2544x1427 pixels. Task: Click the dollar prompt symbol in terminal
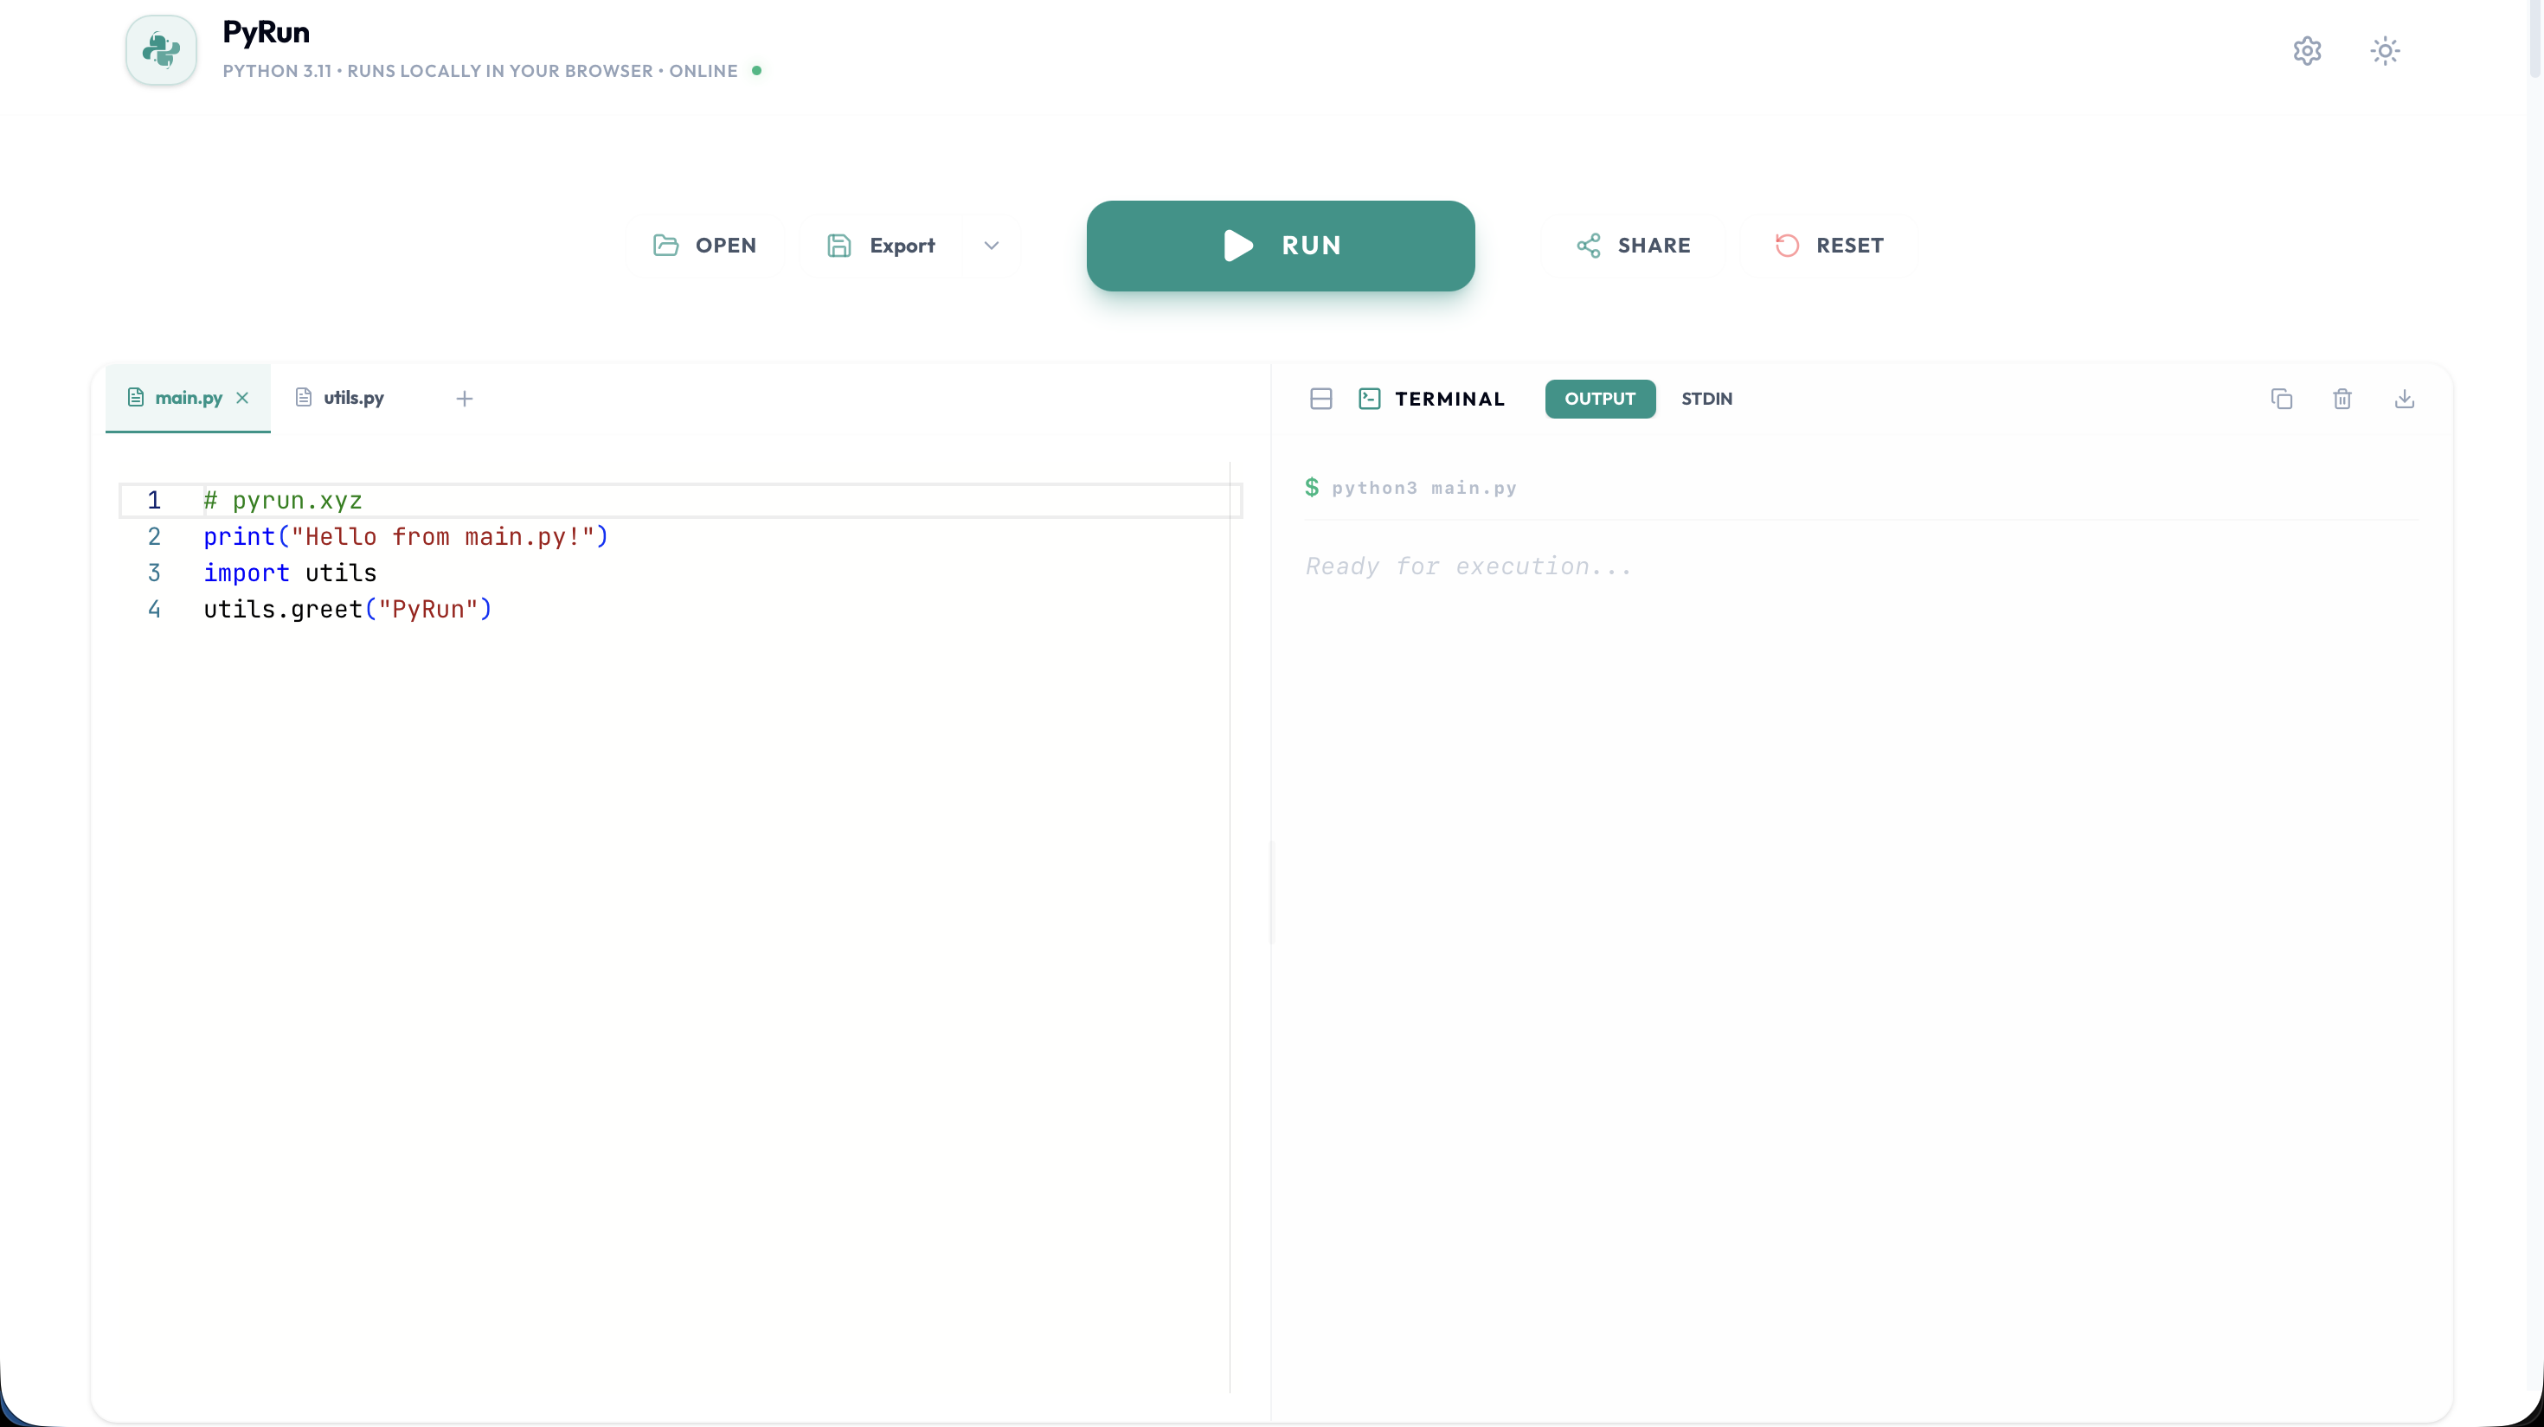[1312, 487]
